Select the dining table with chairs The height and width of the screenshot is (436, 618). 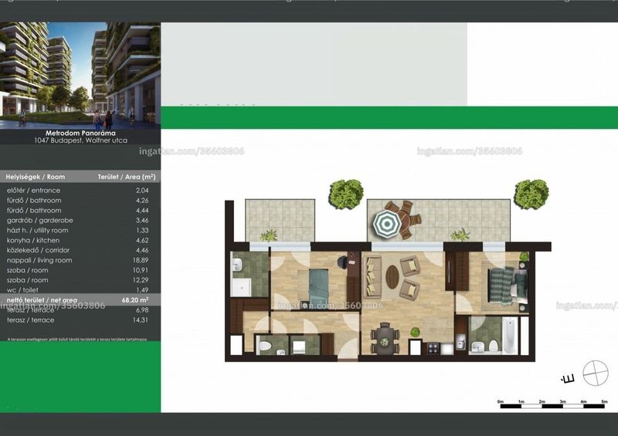pyautogui.click(x=384, y=338)
